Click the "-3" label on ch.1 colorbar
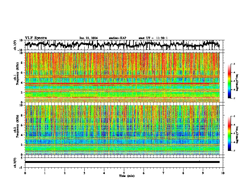Image resolution: width=251 pixels, height=194 pixels. tap(234, 64)
